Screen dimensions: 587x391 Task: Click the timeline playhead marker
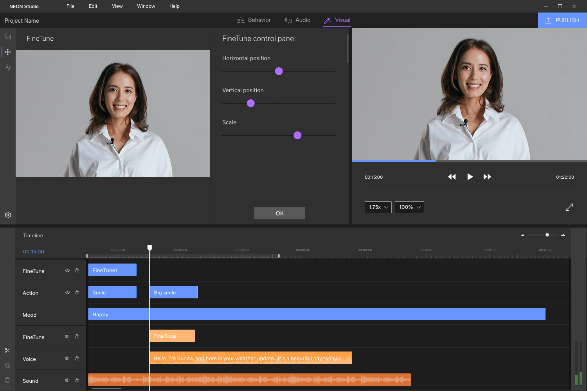tap(149, 248)
